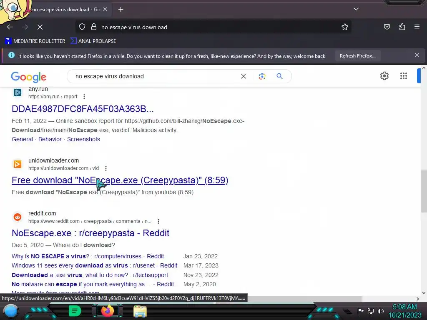This screenshot has height=320, width=427.
Task: Open the Start menu orb
Action: tap(10, 311)
